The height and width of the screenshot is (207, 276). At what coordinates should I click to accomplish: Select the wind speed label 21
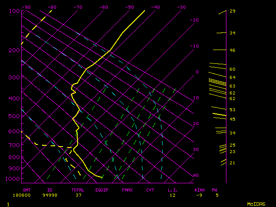point(232,163)
